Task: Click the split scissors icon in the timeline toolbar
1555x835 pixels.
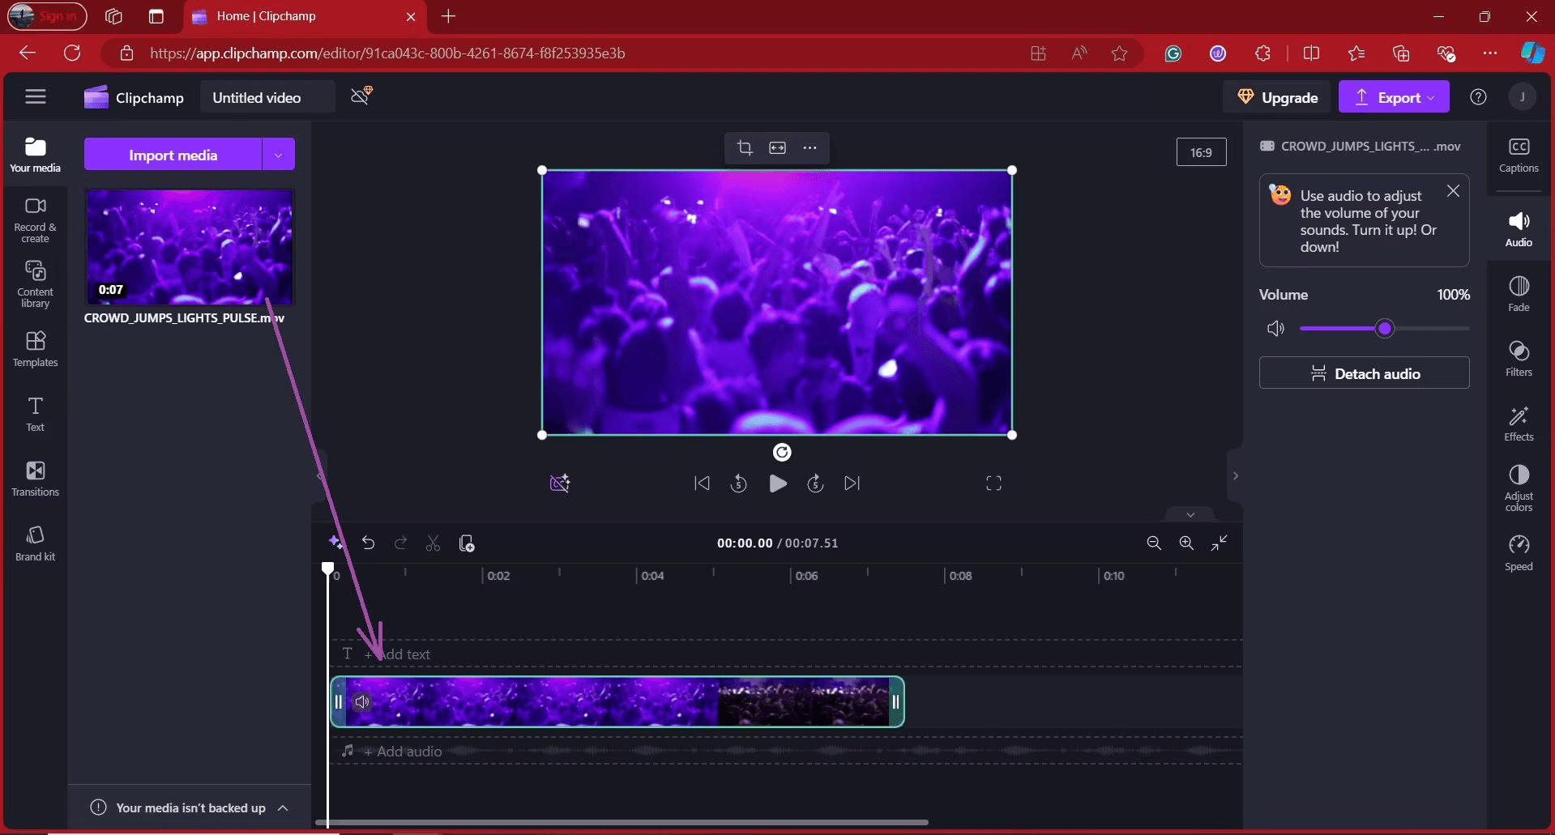Action: coord(433,543)
